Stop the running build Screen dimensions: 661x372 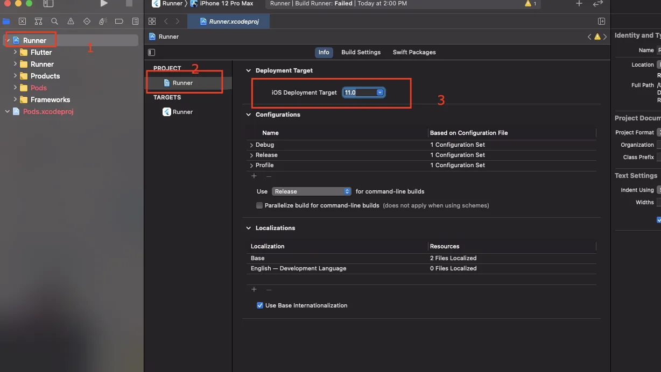pos(129,4)
